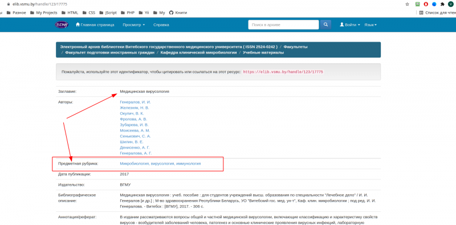456x225 pixels.
Task: Click the Аннотация/реферат label
Action: coord(77,217)
